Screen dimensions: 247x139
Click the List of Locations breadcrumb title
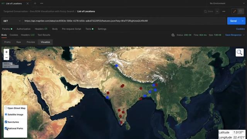click(86, 11)
